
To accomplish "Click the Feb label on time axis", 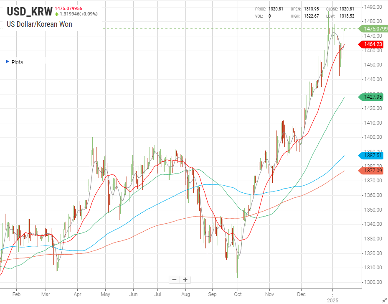I will point(17,294).
